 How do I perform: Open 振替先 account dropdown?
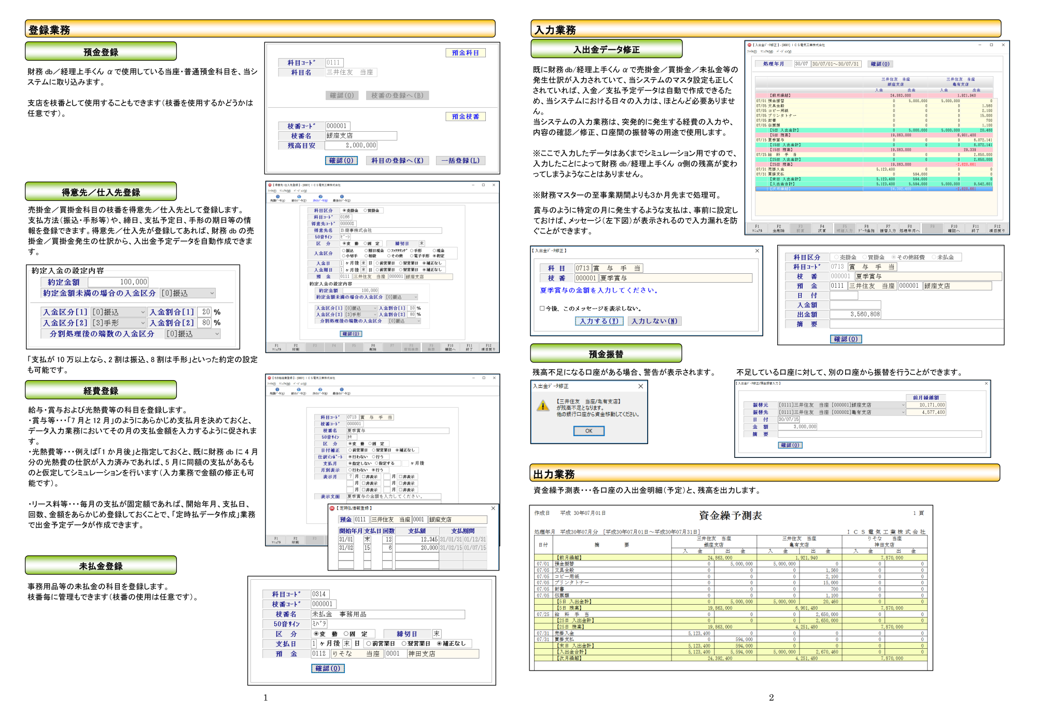[842, 412]
